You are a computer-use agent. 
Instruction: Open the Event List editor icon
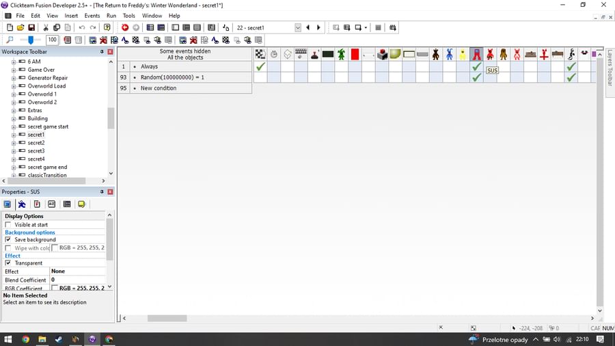(x=197, y=27)
